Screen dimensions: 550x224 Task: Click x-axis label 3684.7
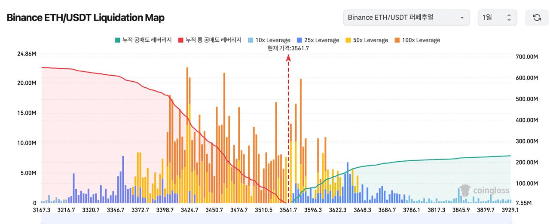tap(387, 210)
